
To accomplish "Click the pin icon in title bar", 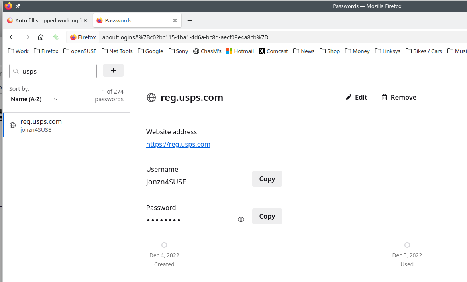I will pos(18,6).
